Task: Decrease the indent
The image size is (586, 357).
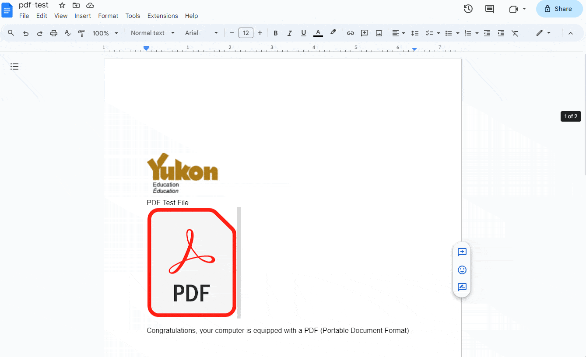Action: click(x=487, y=33)
